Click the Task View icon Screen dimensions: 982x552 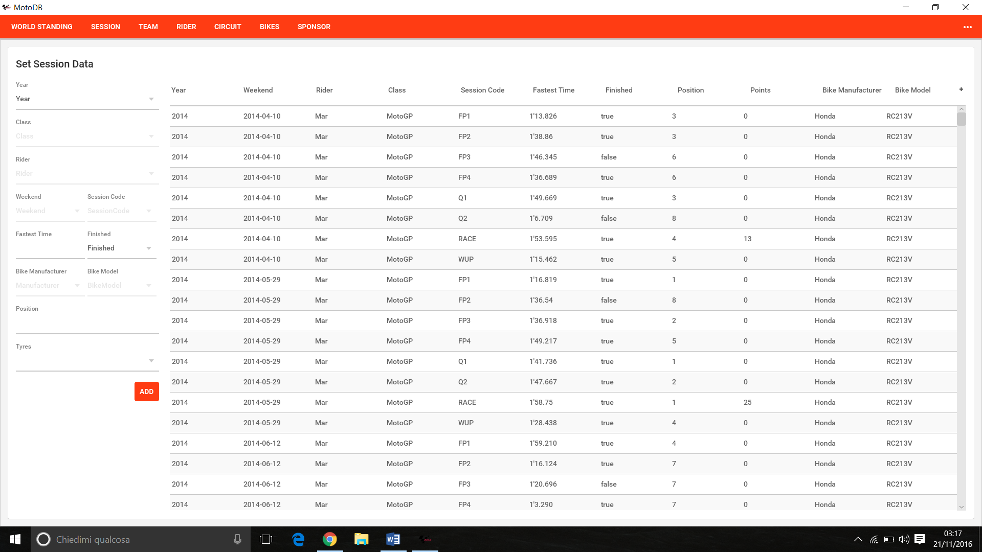coord(266,539)
